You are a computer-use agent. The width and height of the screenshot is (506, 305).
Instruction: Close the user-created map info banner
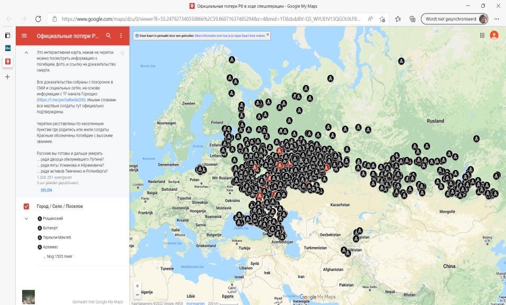pos(267,34)
